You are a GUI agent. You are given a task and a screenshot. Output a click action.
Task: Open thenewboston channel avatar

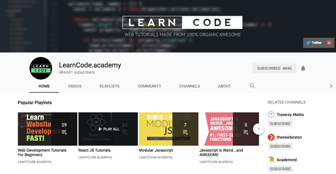pos(271,137)
